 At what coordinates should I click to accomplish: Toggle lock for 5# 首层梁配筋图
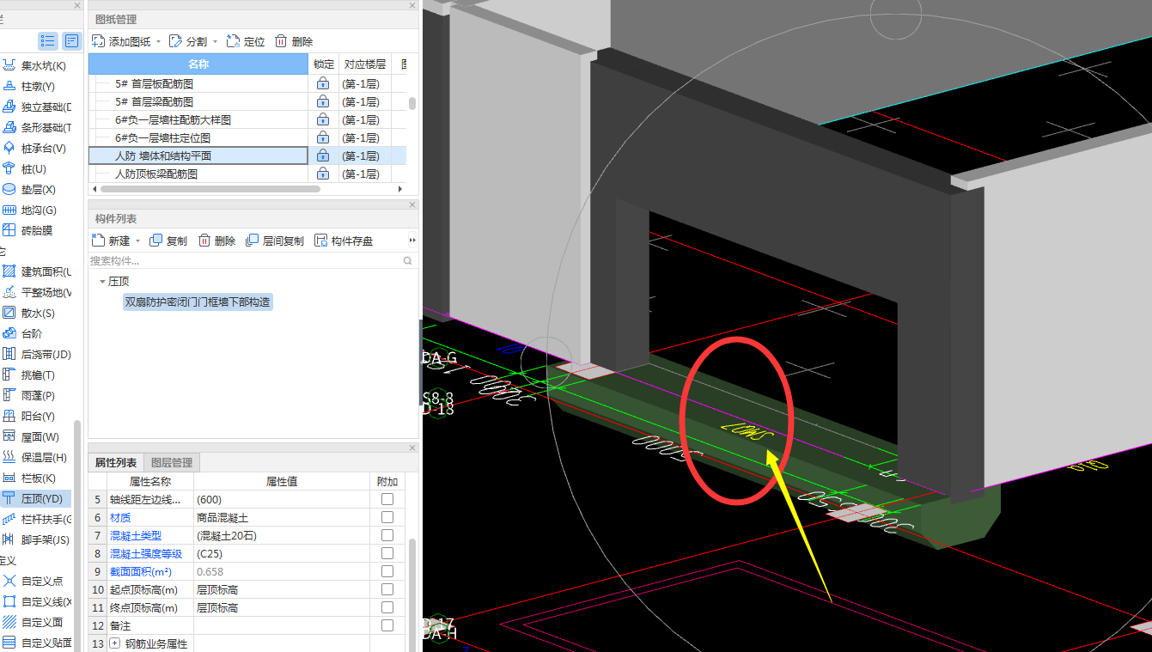pos(323,101)
